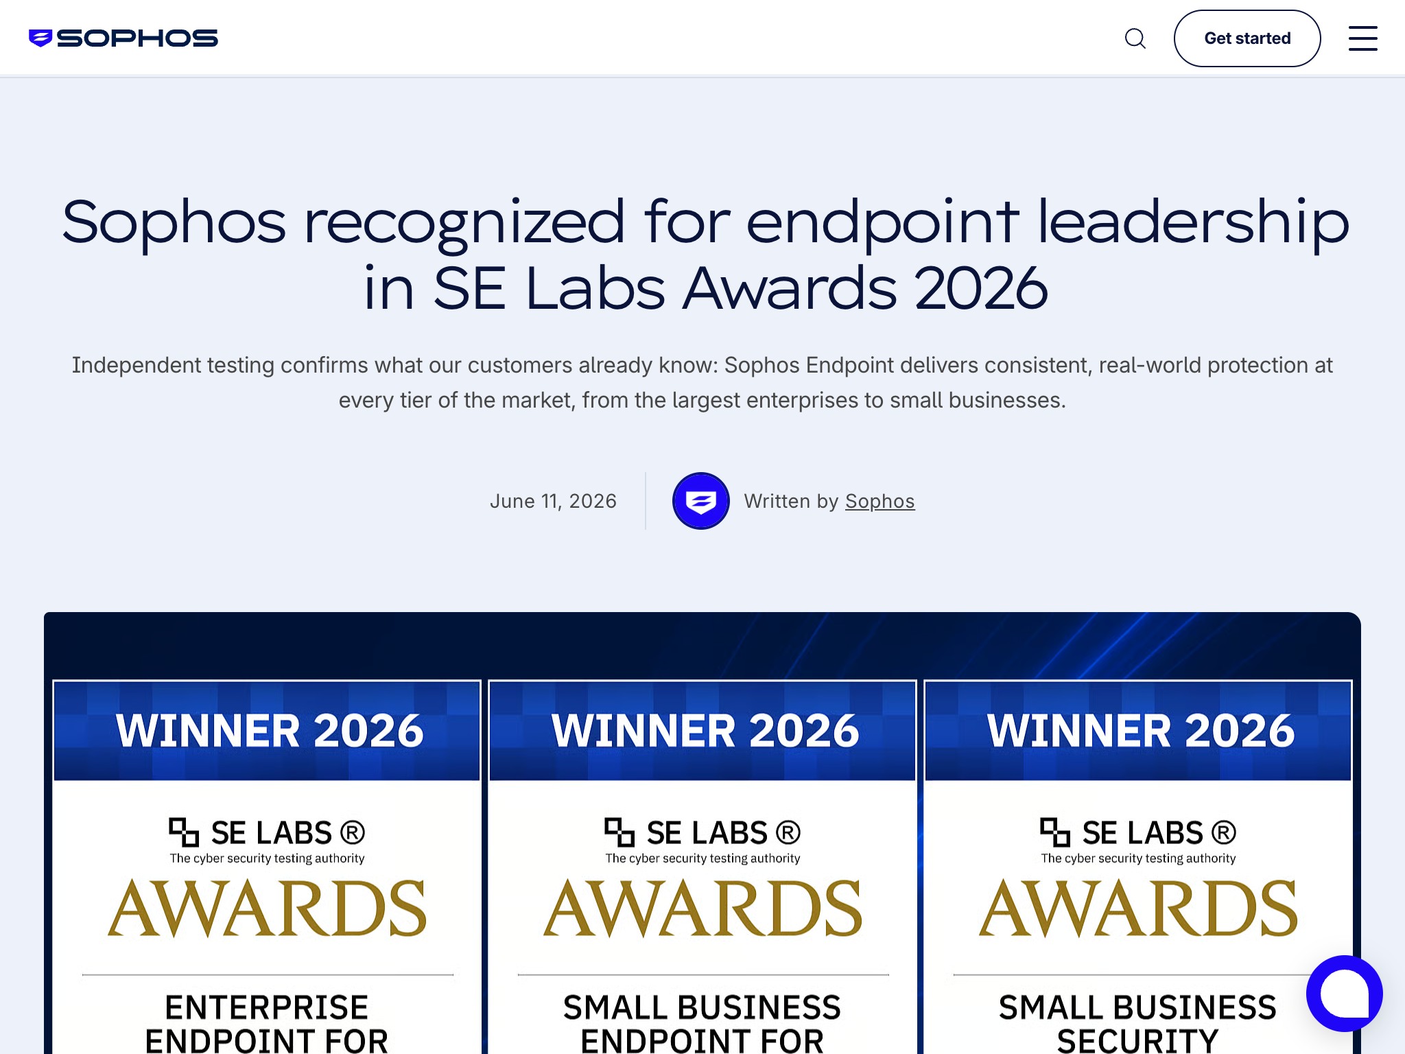Click the middle WINNER 2026 banner
The image size is (1405, 1054).
tap(702, 730)
